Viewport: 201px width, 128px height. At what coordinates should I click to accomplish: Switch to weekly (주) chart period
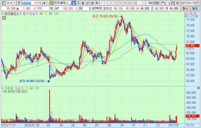(78, 3)
